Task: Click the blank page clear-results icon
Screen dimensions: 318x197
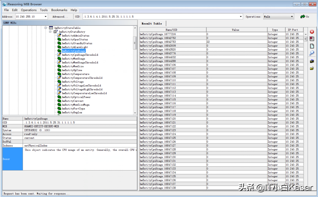Action: [312, 46]
